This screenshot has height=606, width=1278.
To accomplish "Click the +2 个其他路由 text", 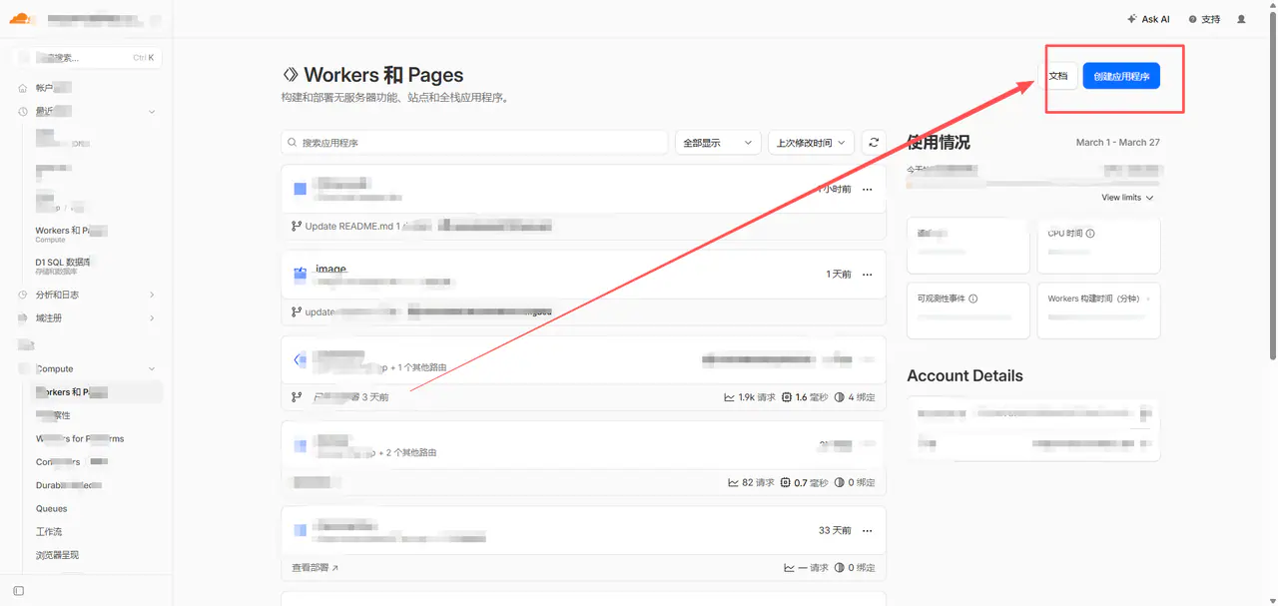I will tap(407, 453).
